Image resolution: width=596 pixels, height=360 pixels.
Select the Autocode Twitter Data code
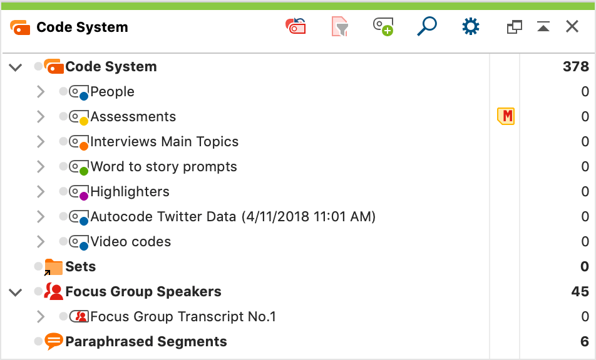(233, 217)
